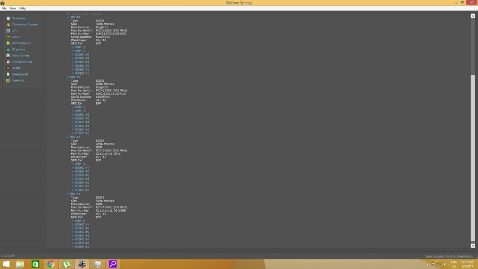Open File Explorer from the taskbar

pos(20,264)
